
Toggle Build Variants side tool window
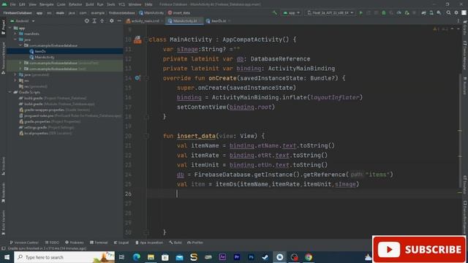click(3, 222)
